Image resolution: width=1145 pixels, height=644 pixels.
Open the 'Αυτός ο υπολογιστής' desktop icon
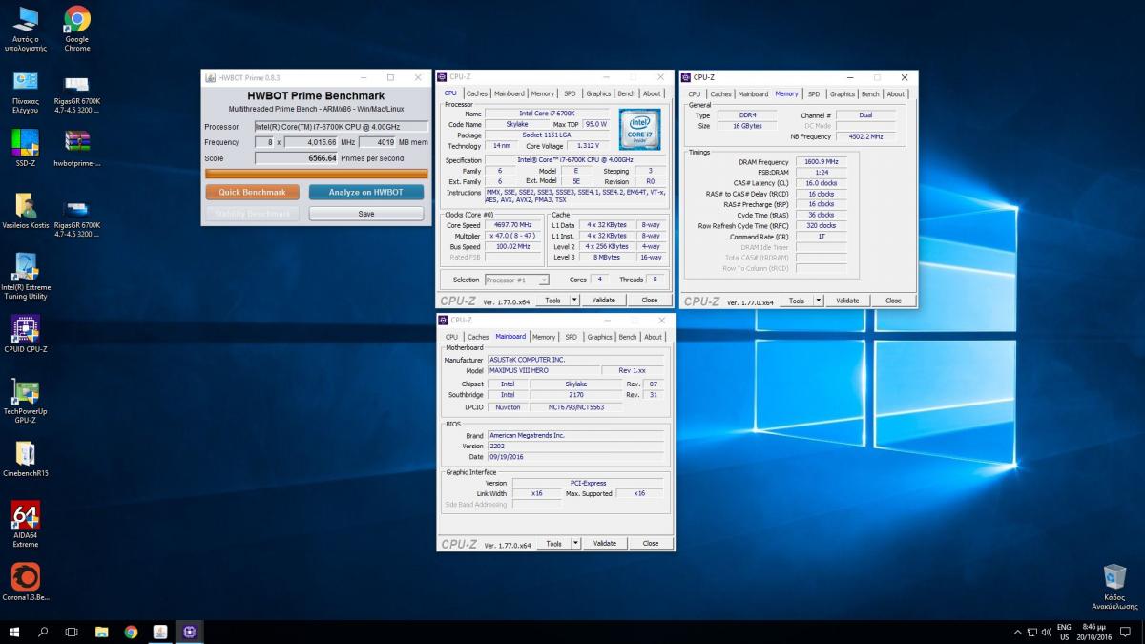pos(26,29)
